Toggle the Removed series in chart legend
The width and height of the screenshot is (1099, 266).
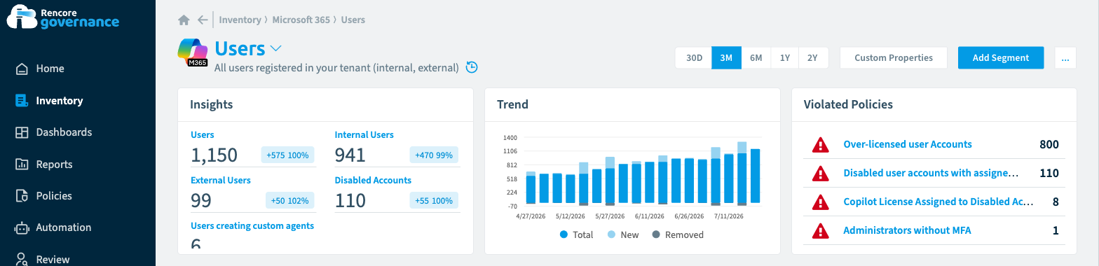point(678,234)
